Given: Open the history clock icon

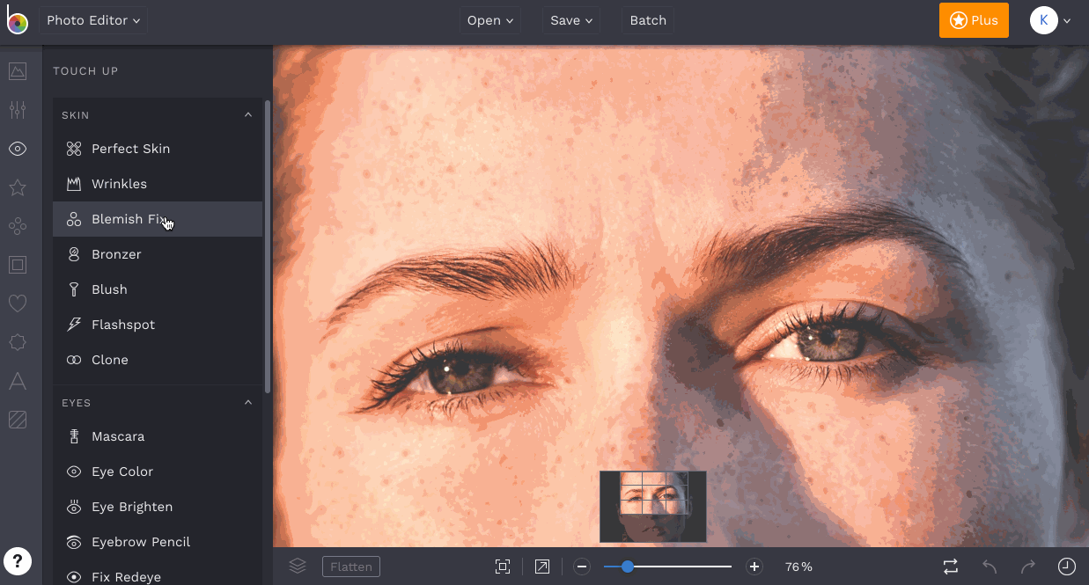Looking at the screenshot, I should pyautogui.click(x=1066, y=567).
